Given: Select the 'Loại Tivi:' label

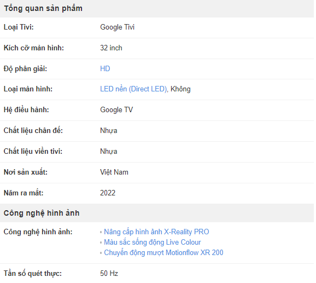Looking at the screenshot, I should [x=19, y=27].
